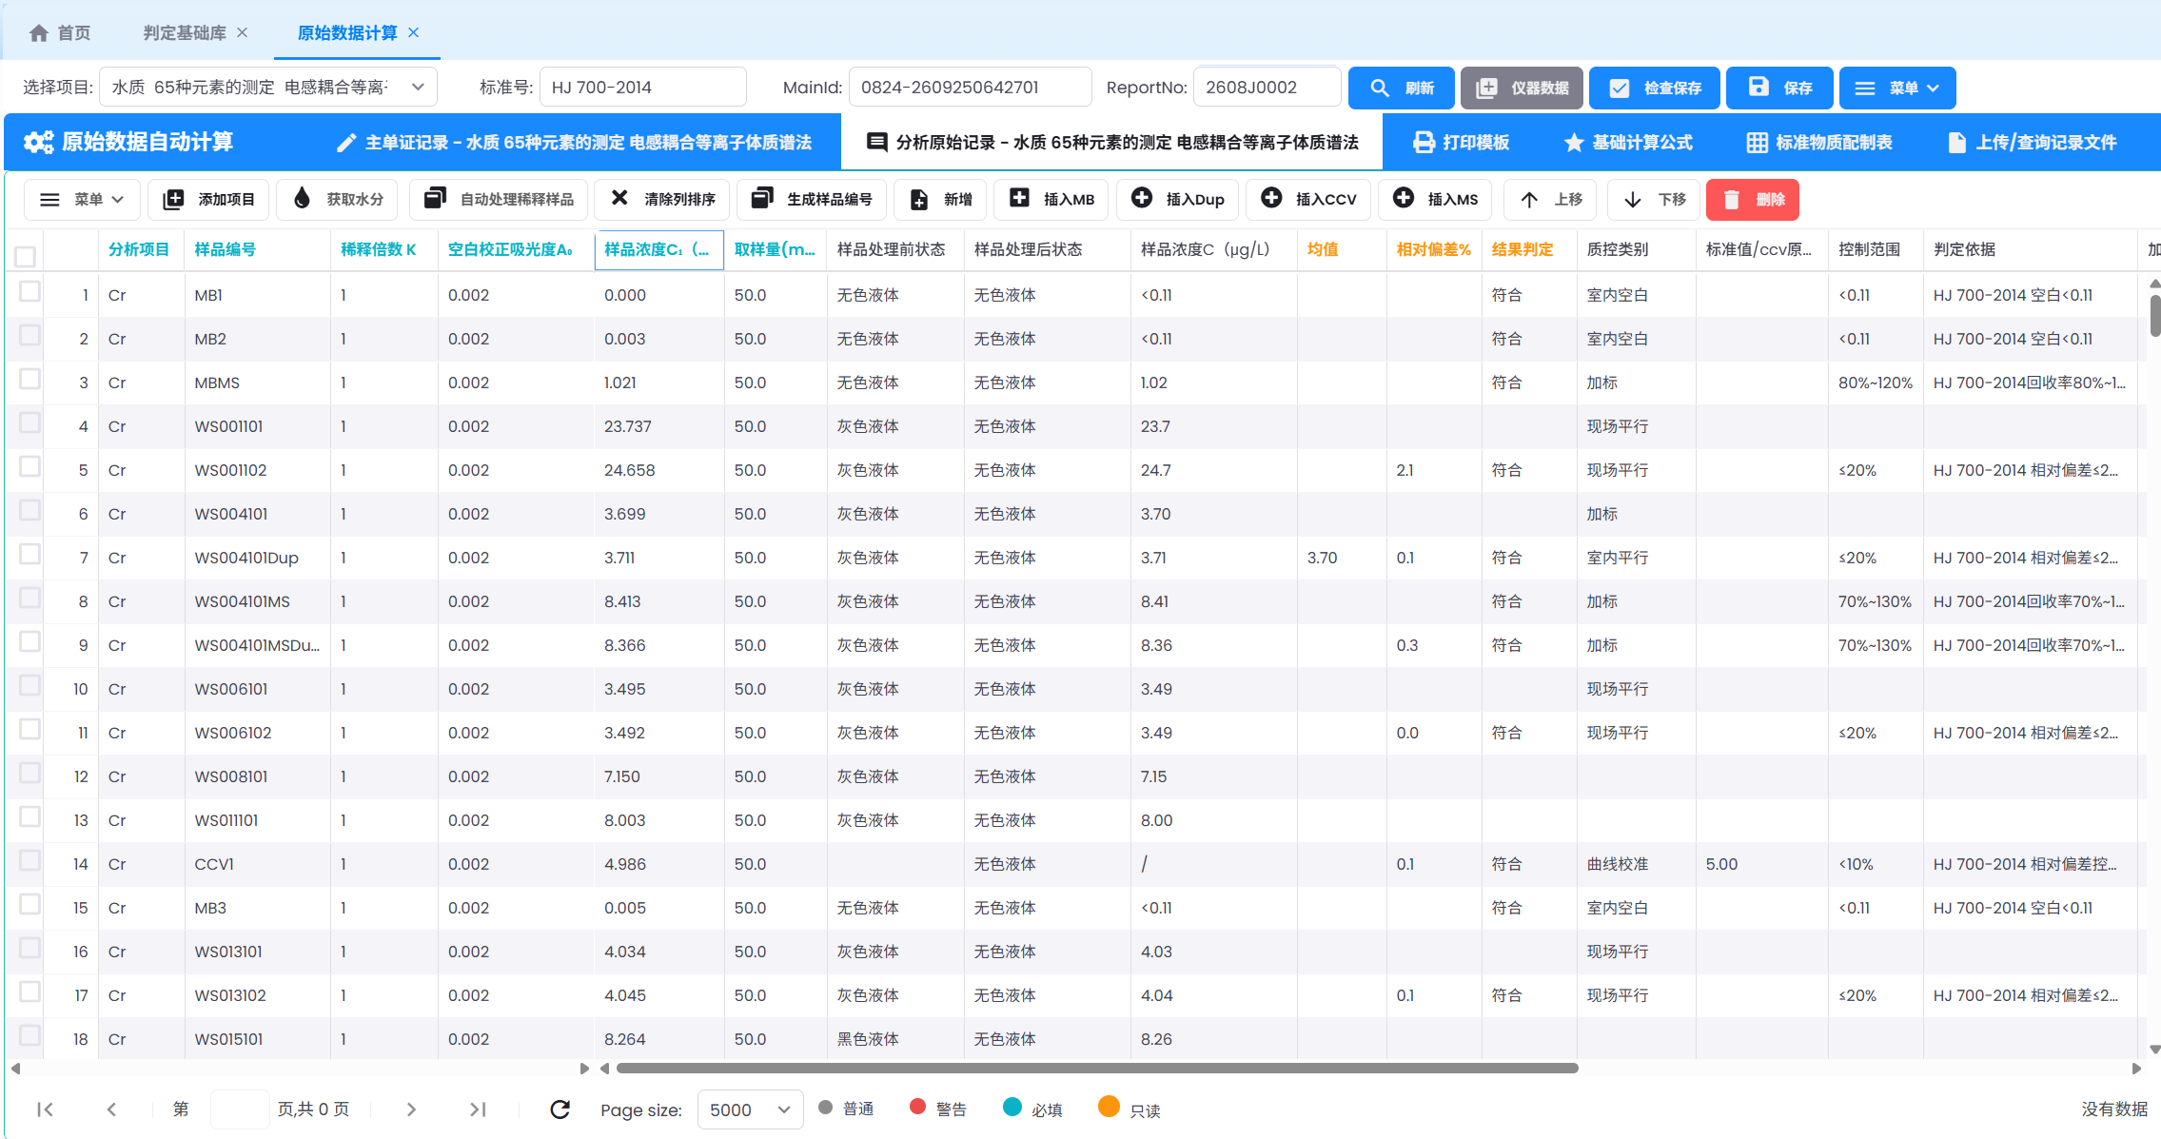Click the MainId input field

click(x=971, y=88)
